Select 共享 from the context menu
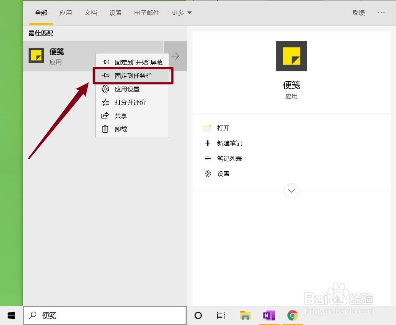The height and width of the screenshot is (325, 396). coord(120,116)
